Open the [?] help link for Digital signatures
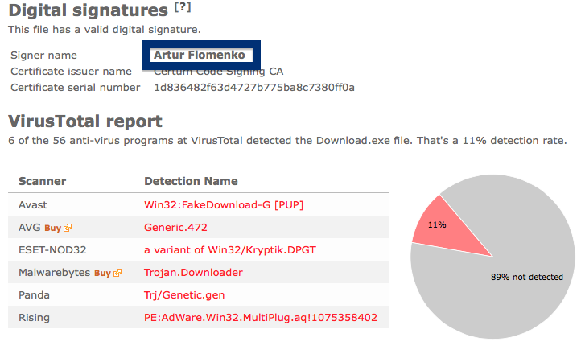Screen dimensions: 581x350 coord(183,7)
